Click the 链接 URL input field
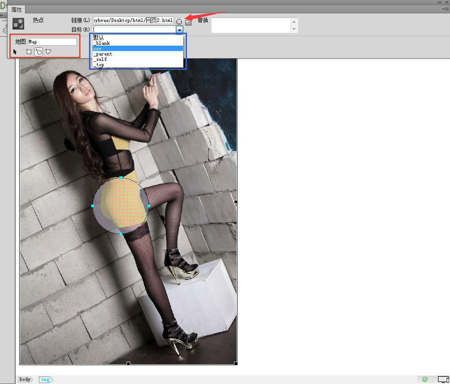Screen dimensions: 450x384 coord(133,20)
